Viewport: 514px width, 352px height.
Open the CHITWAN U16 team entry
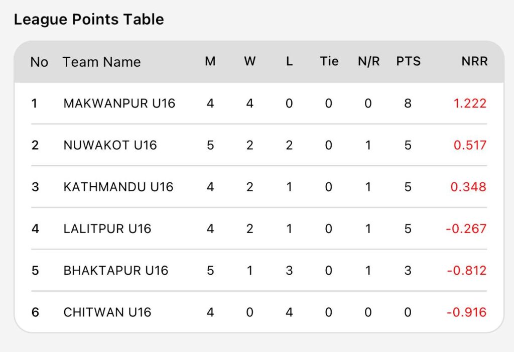pos(107,312)
